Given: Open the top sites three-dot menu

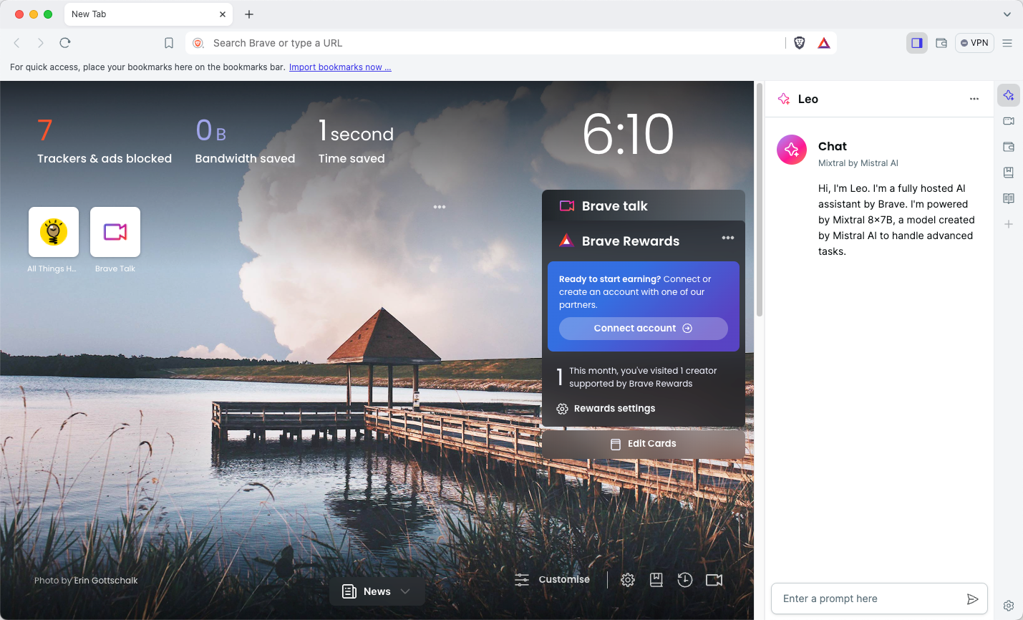Looking at the screenshot, I should 440,207.
